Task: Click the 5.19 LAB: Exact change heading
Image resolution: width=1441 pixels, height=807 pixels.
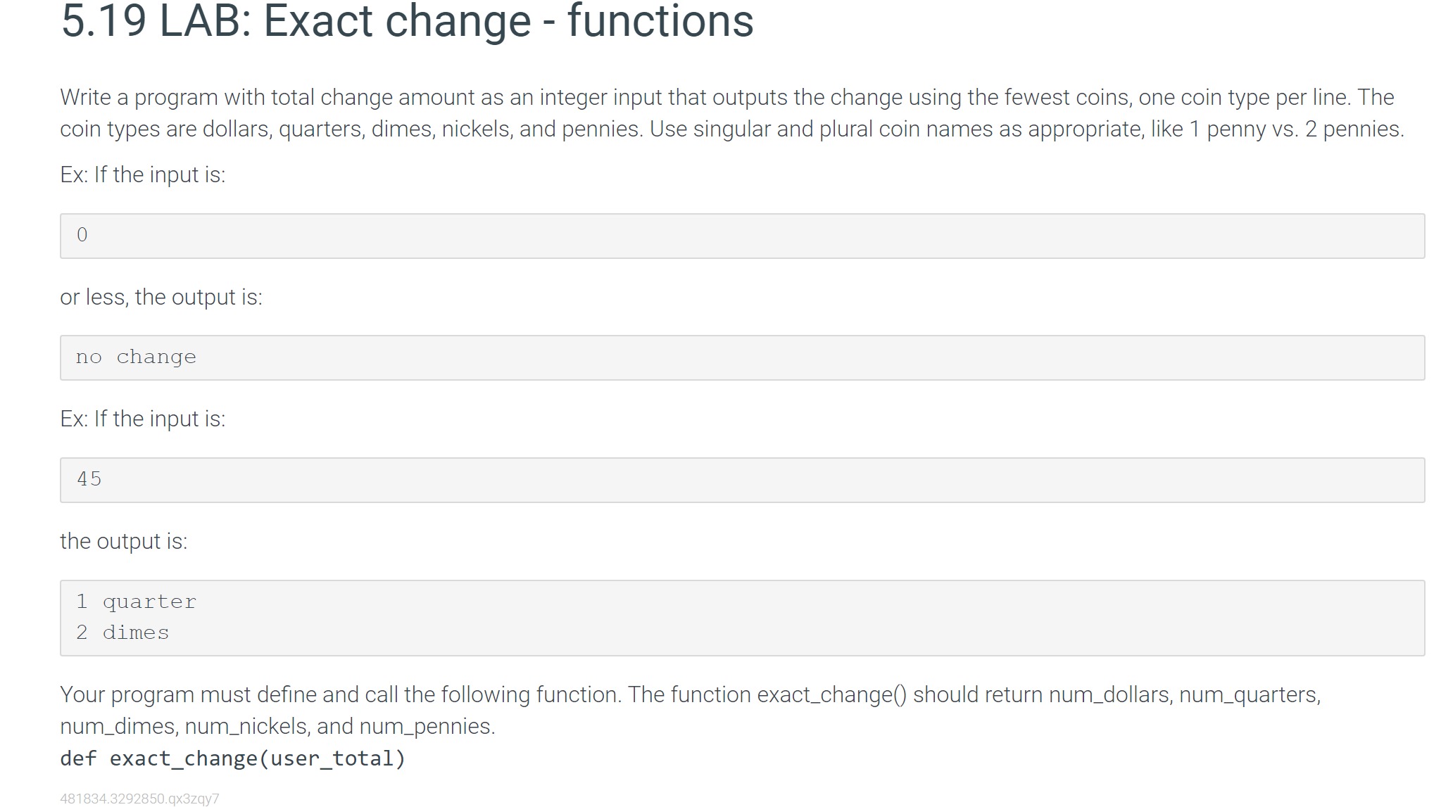Action: tap(407, 20)
